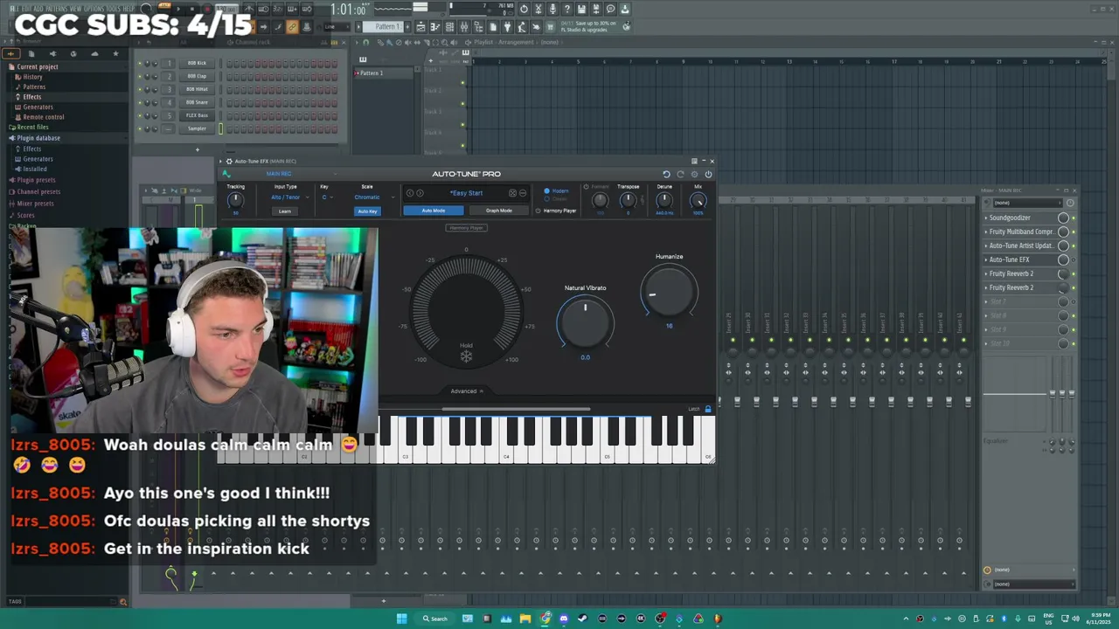Select History under Current project
This screenshot has width=1119, height=629.
click(x=32, y=77)
